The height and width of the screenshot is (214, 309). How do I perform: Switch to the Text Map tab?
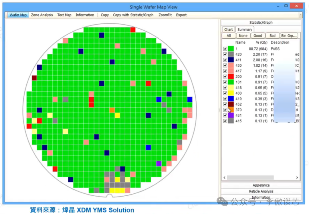click(x=64, y=15)
